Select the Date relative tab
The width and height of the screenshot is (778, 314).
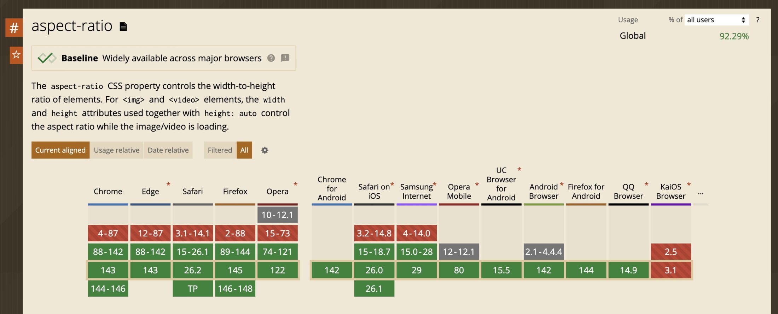168,150
